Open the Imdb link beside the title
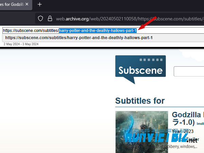The height and width of the screenshot is (153, 204). coord(200,124)
